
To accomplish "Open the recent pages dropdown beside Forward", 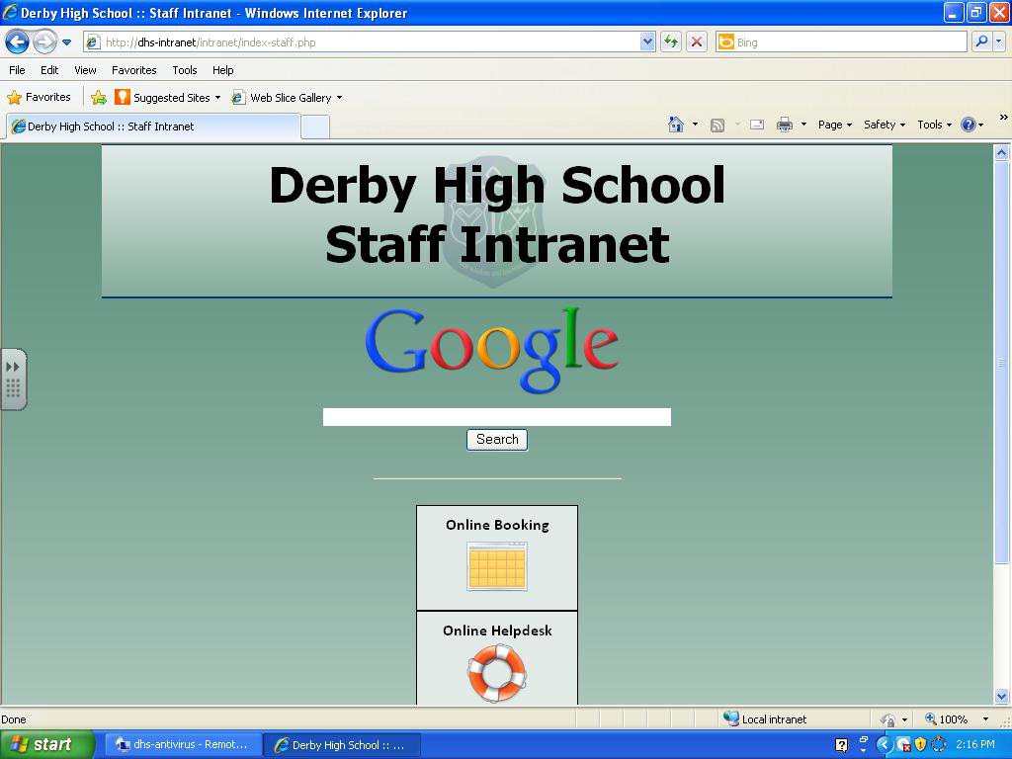I will point(66,42).
